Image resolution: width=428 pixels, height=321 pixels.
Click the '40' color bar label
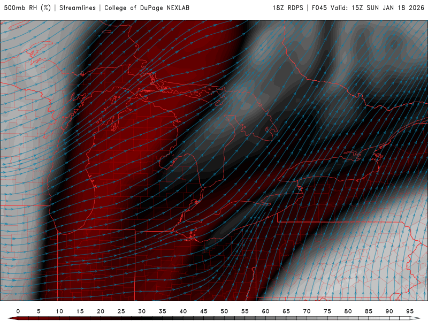tap(183, 311)
